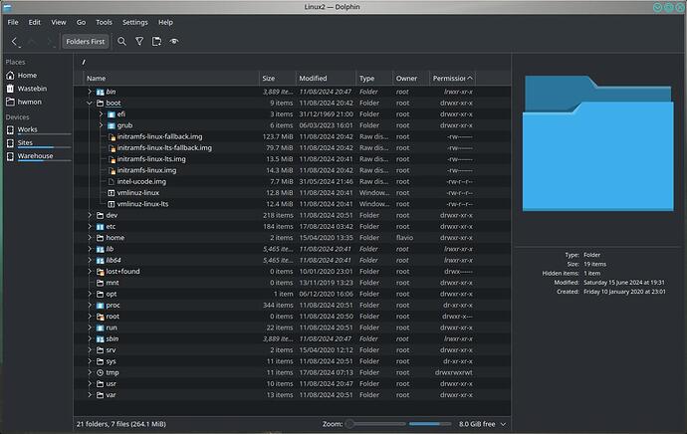Open Home in Places panel
The image size is (687, 434).
coord(27,76)
